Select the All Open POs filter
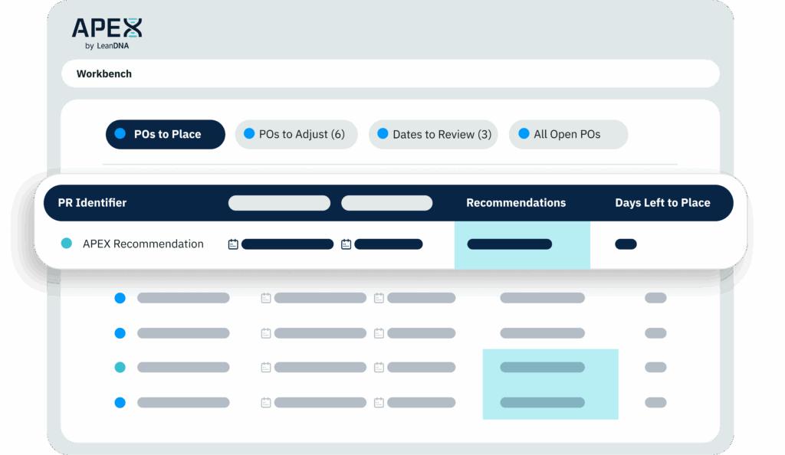 coord(568,134)
